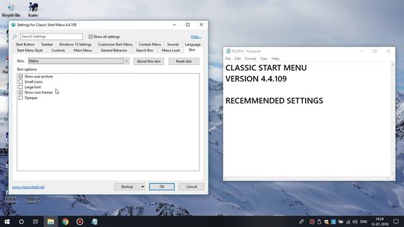The image size is (404, 227).
Task: Click the Notepad horizontal scrollbar
Action: [x=307, y=178]
